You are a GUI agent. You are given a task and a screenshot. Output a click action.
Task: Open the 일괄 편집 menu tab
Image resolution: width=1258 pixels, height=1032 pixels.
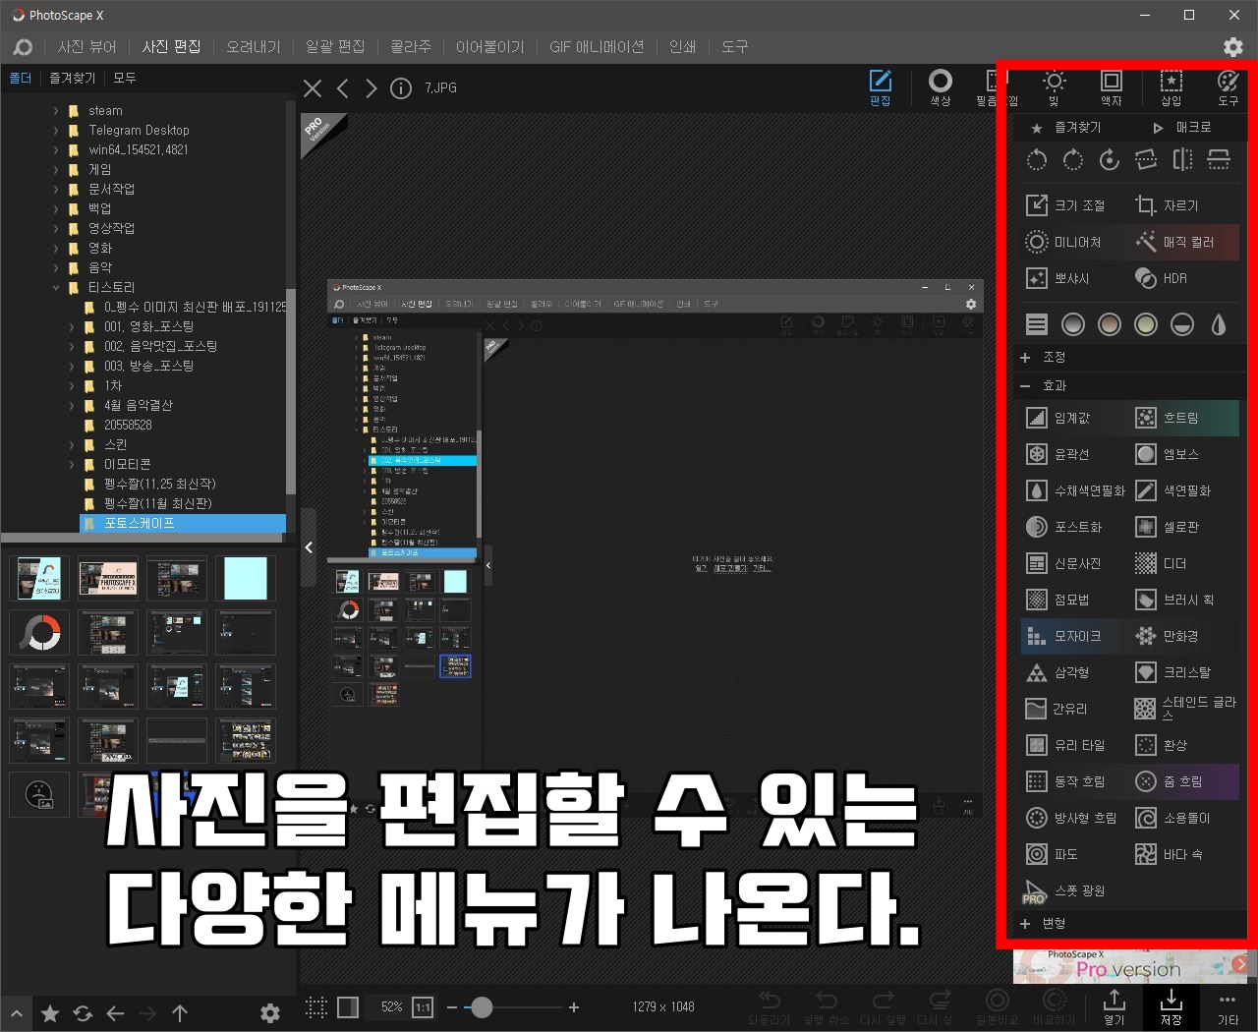click(x=334, y=46)
